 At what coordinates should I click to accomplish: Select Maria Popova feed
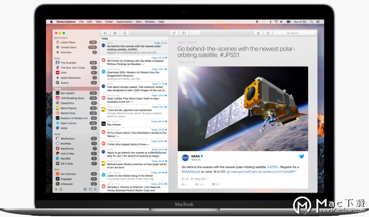pyautogui.click(x=76, y=108)
